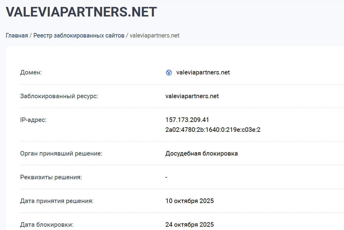The height and width of the screenshot is (230, 344).
Task: Select the decision date 10 октября 2025
Action: (189, 201)
